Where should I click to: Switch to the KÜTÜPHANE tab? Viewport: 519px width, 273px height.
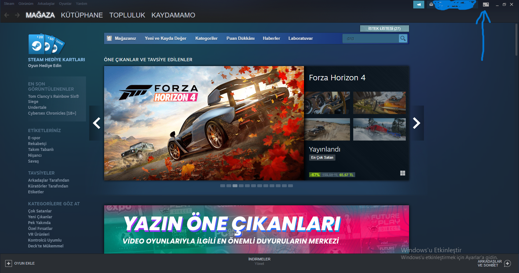82,15
